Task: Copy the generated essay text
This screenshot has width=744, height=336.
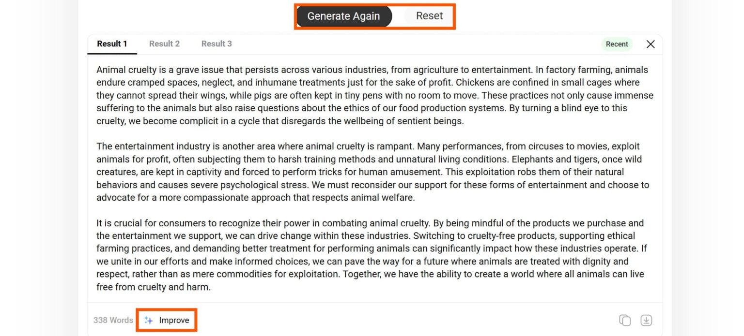Action: [x=625, y=320]
